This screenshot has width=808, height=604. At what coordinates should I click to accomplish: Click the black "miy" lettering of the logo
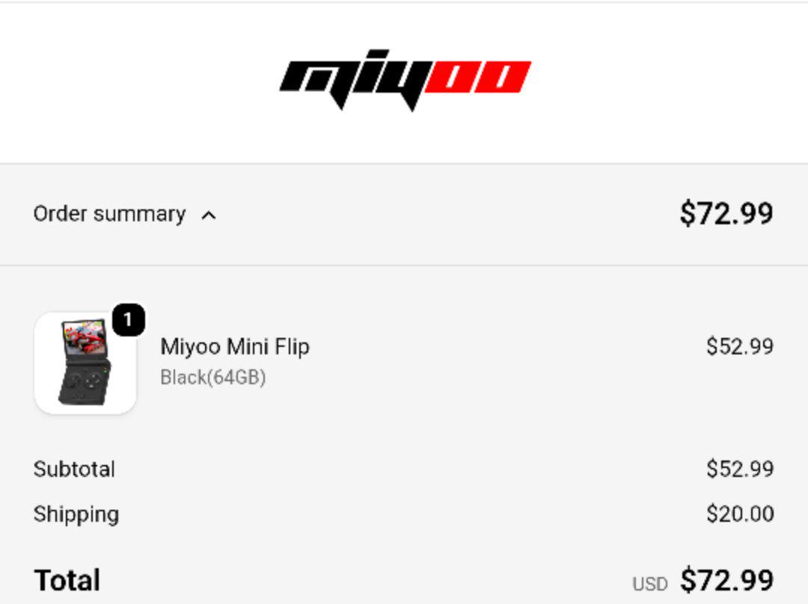(x=352, y=78)
